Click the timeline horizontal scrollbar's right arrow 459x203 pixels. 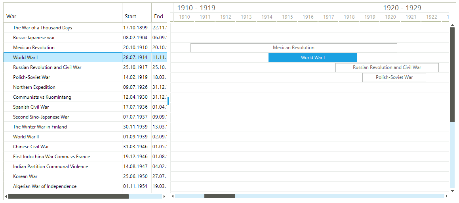[447, 196]
